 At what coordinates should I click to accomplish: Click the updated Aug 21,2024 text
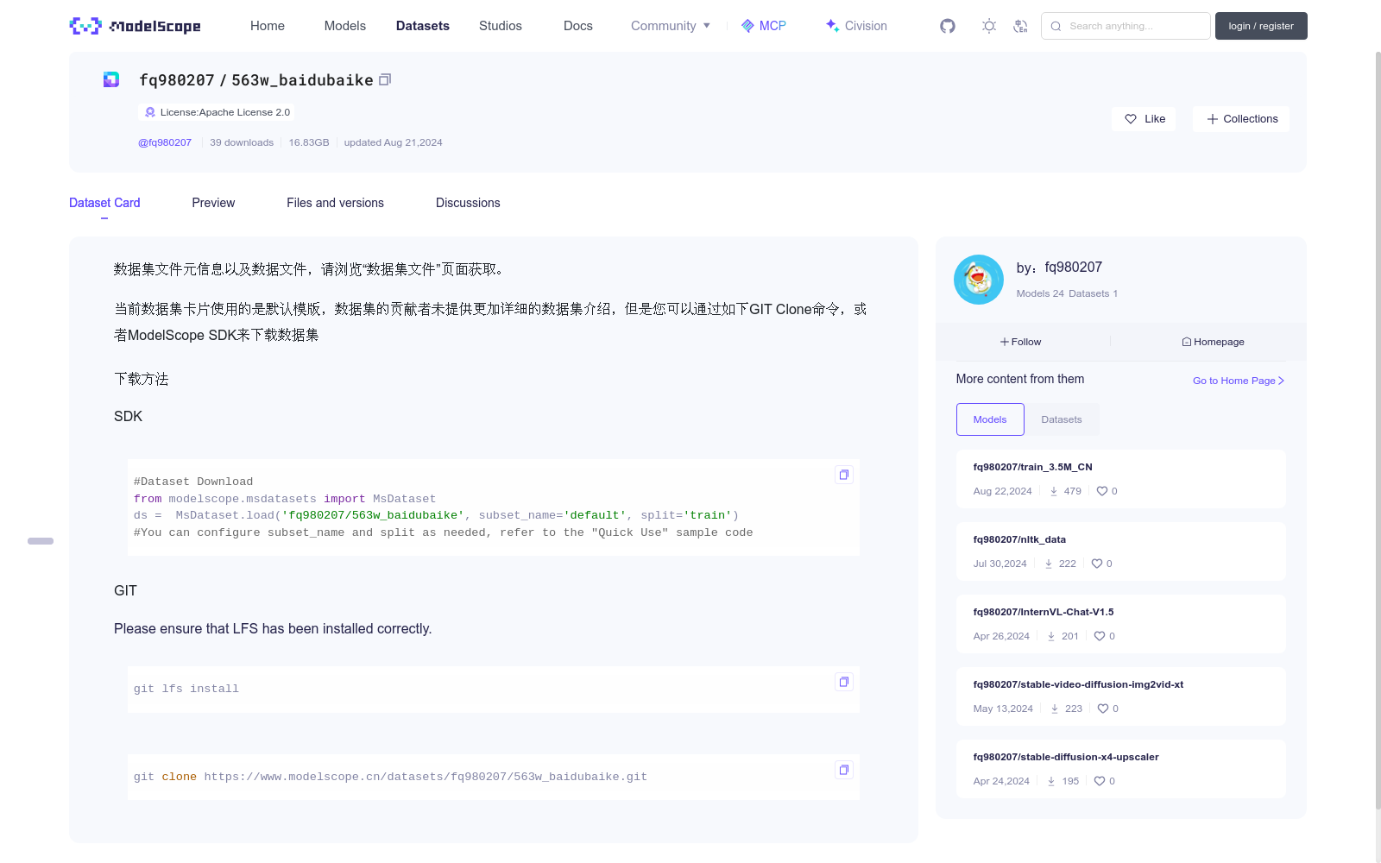click(x=393, y=142)
